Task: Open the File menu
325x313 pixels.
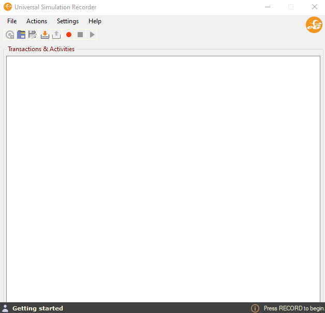Action: pyautogui.click(x=12, y=21)
